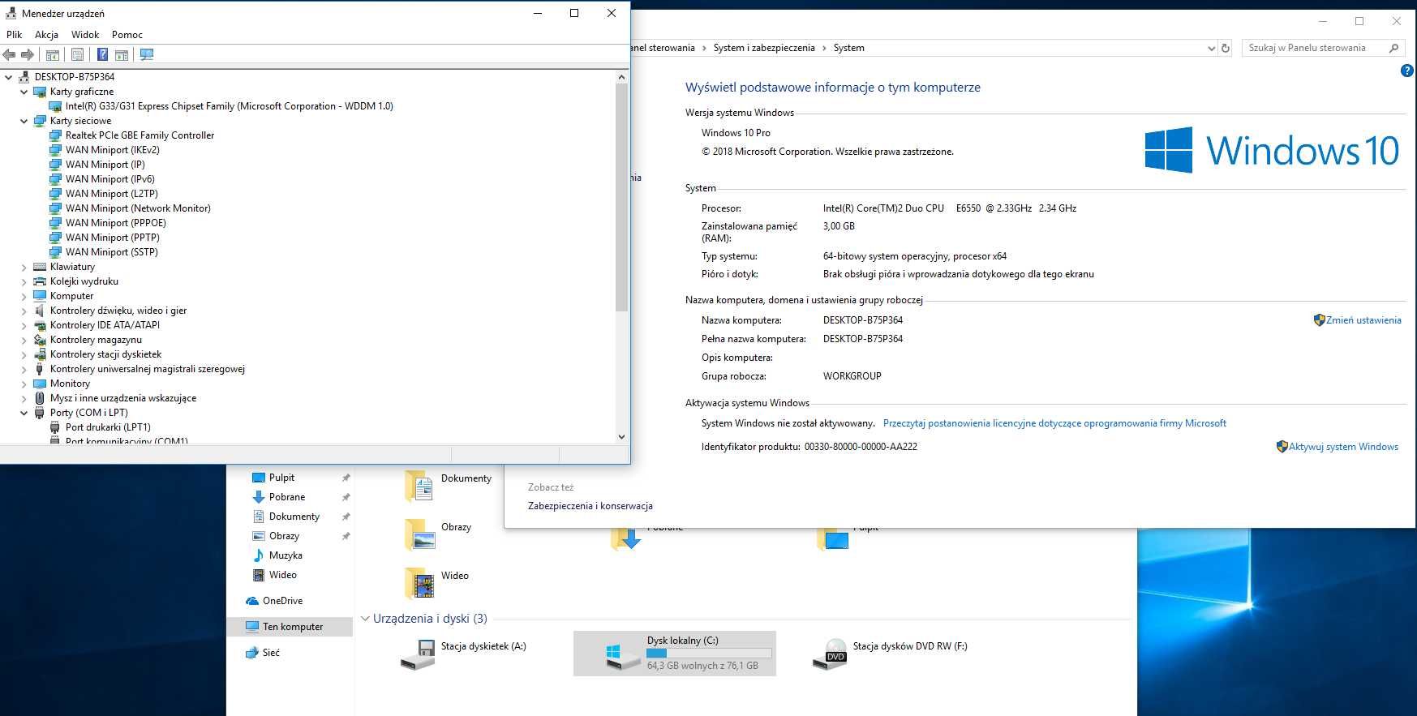This screenshot has width=1417, height=716.
Task: Select WAN Miniport (Network Monitor)
Action: [x=138, y=208]
